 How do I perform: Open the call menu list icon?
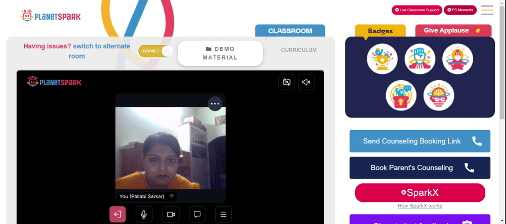click(223, 214)
